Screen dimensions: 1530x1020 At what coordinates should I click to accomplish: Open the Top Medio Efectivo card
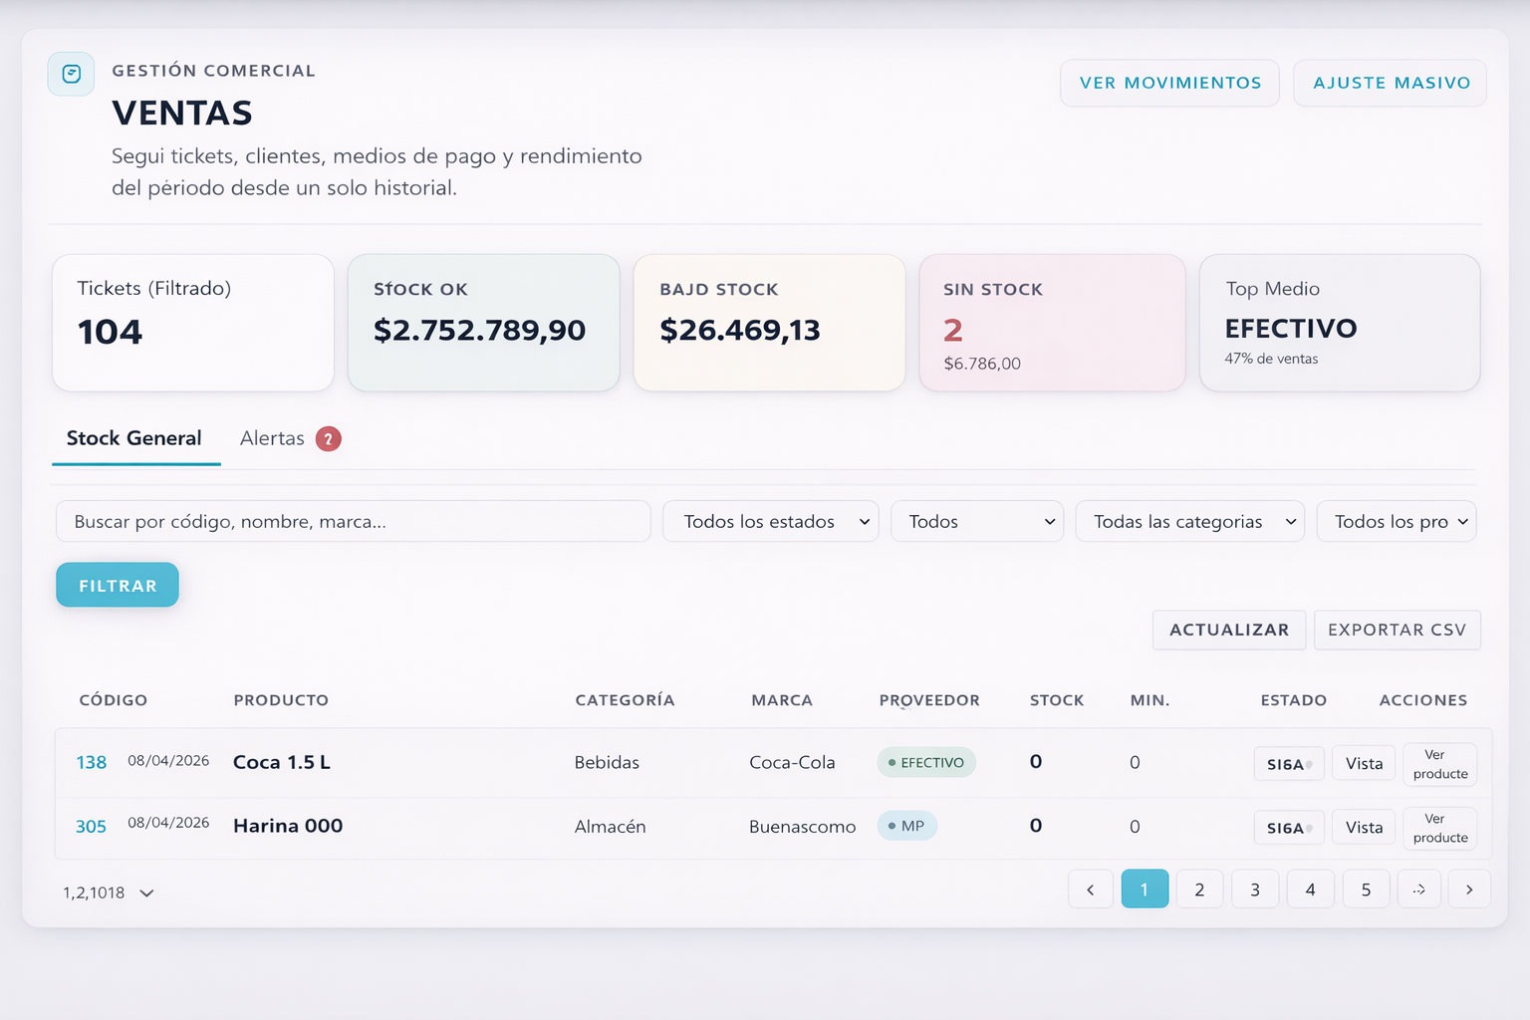click(x=1340, y=323)
